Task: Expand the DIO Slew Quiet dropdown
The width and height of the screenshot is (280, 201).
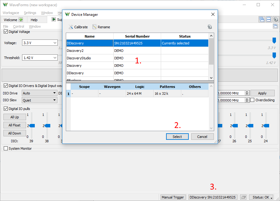Action: [39, 100]
